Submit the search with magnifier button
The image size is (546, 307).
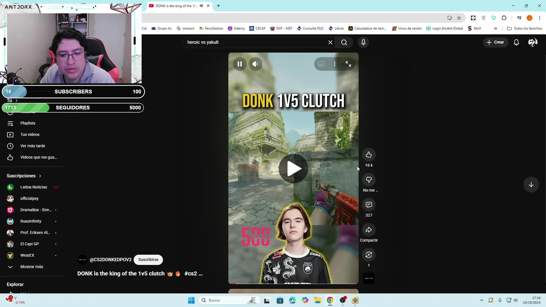(344, 42)
